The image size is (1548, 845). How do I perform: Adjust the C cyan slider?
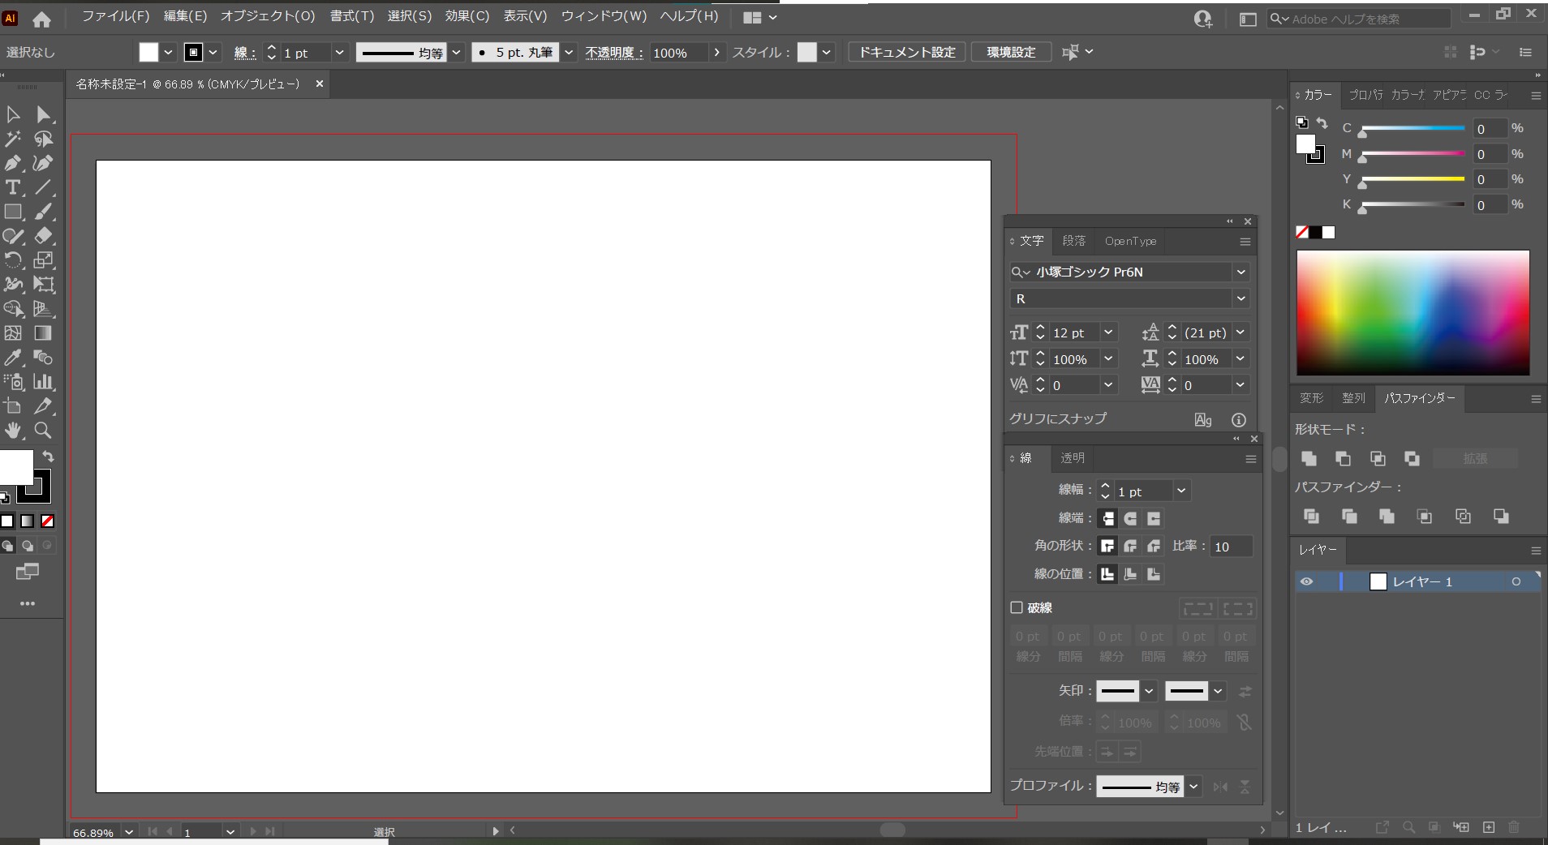click(1413, 129)
